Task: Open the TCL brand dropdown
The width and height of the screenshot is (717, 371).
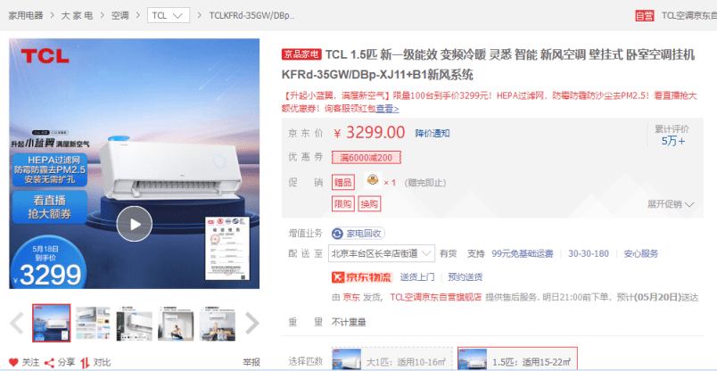Action: click(x=168, y=15)
